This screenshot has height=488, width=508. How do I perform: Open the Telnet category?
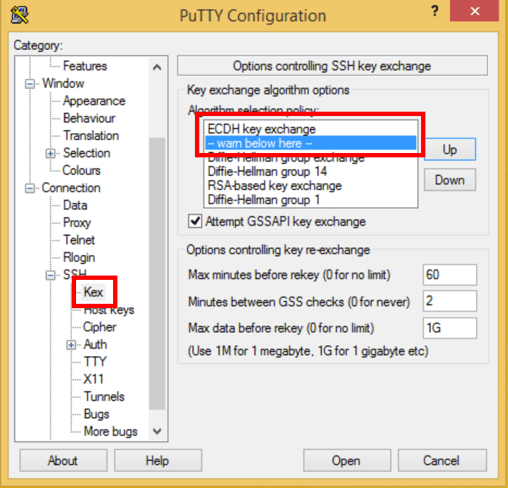pos(79,240)
